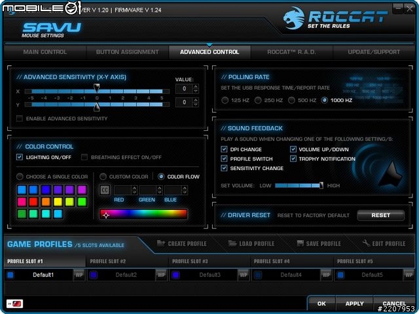419x314 pixels.
Task: Pick the yellow color swatch
Action: pyautogui.click(x=58, y=202)
